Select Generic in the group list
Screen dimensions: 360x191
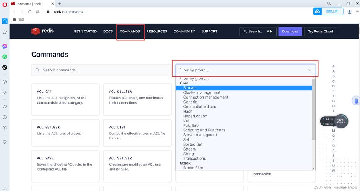pos(244,102)
